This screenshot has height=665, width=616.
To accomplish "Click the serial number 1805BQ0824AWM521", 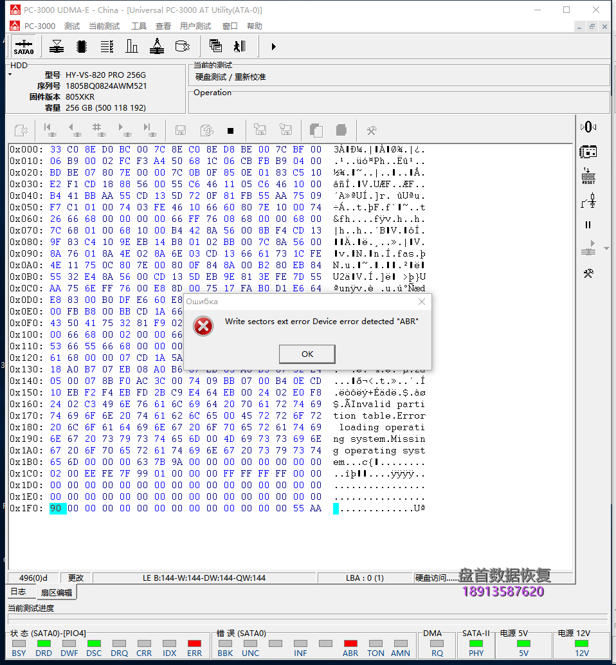I will coord(106,86).
